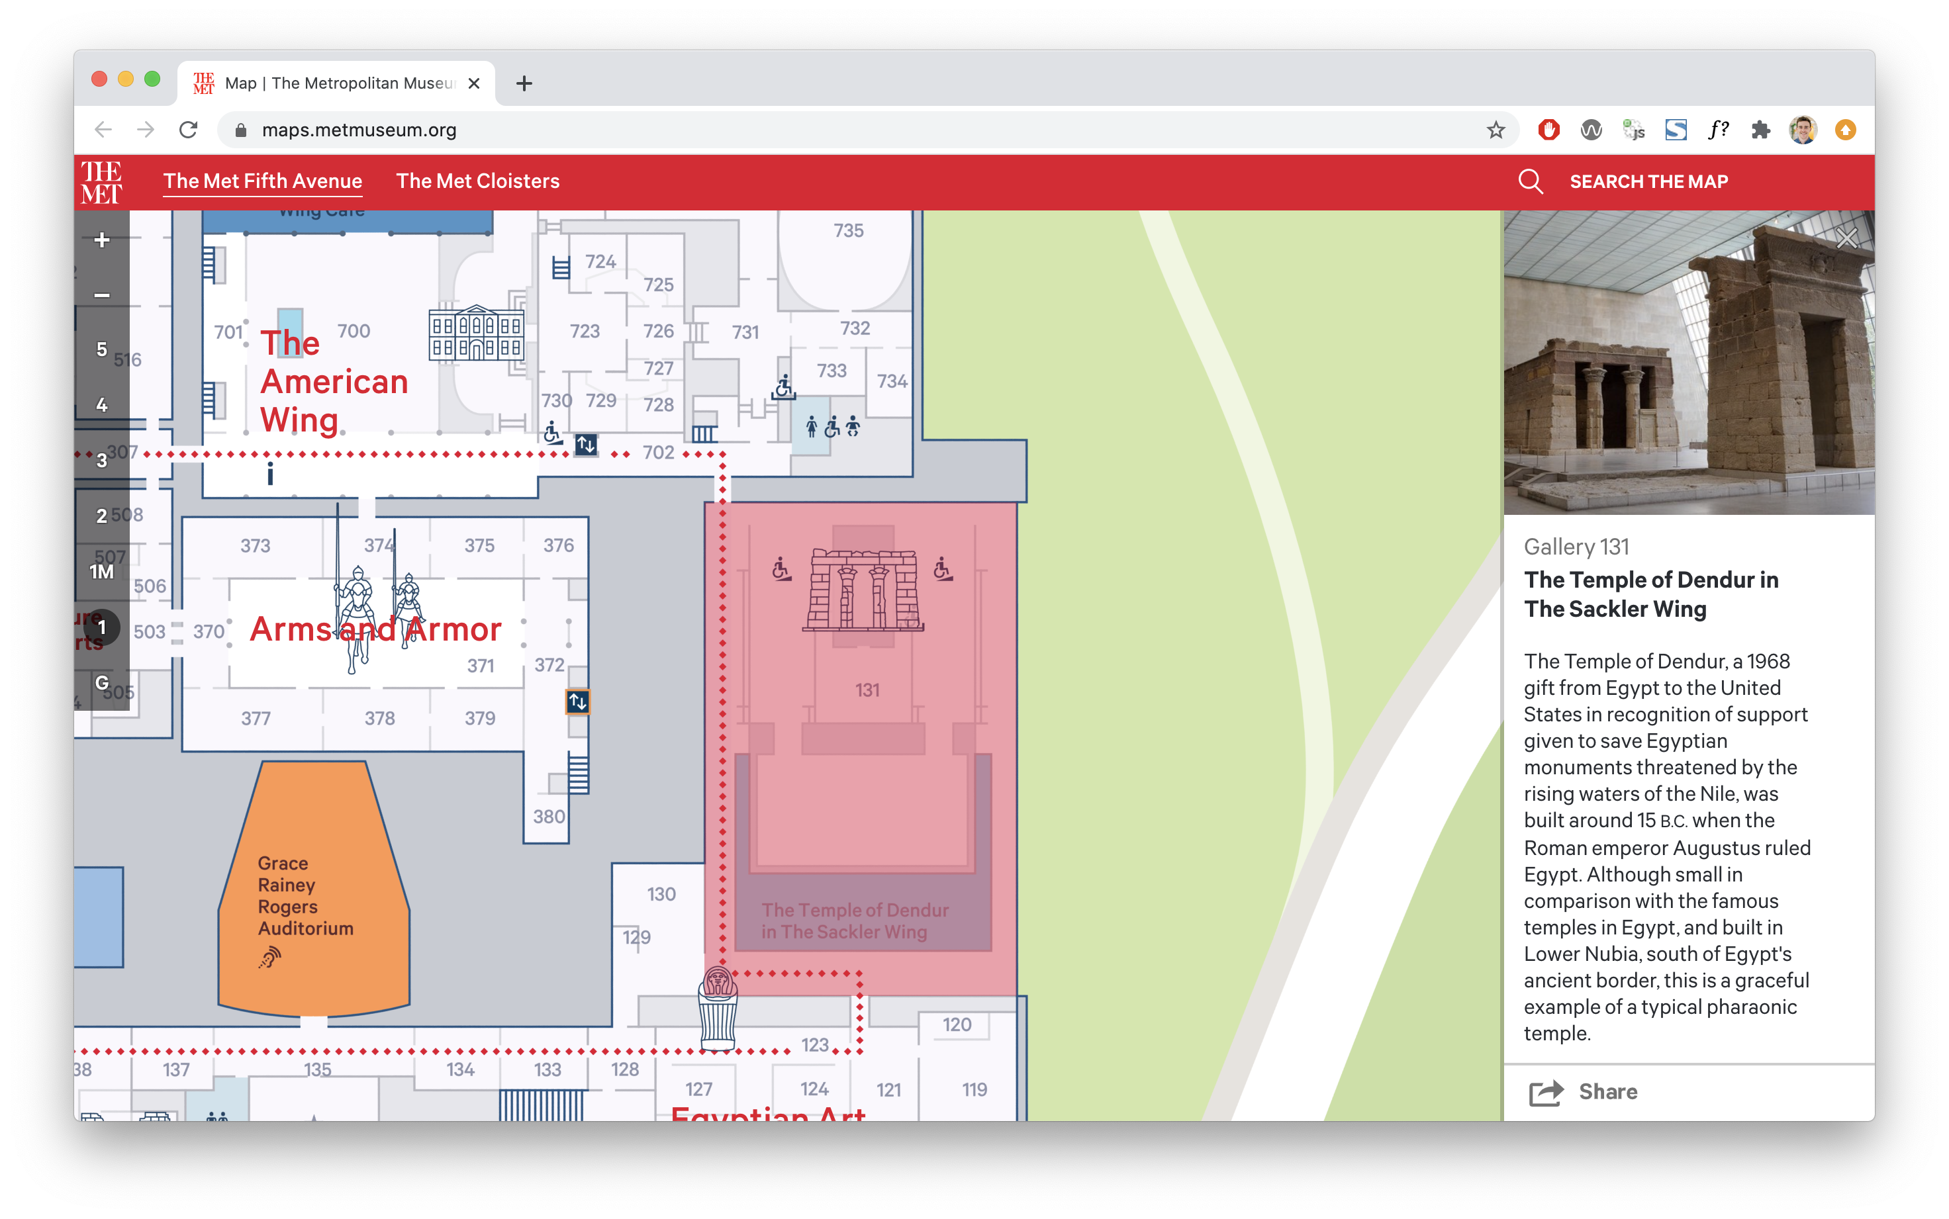Select gallery 376 on the map
Viewport: 1949px width, 1219px height.
(x=558, y=546)
